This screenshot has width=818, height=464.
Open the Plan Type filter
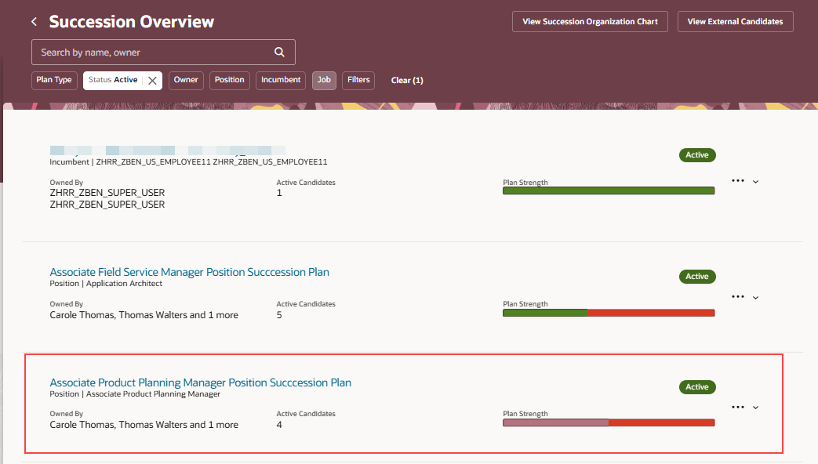coord(54,80)
